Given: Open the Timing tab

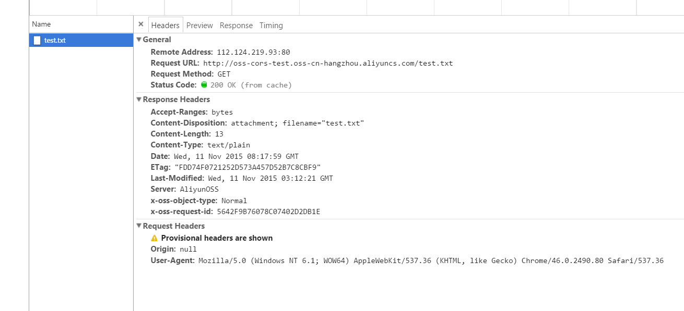Looking at the screenshot, I should pos(271,26).
